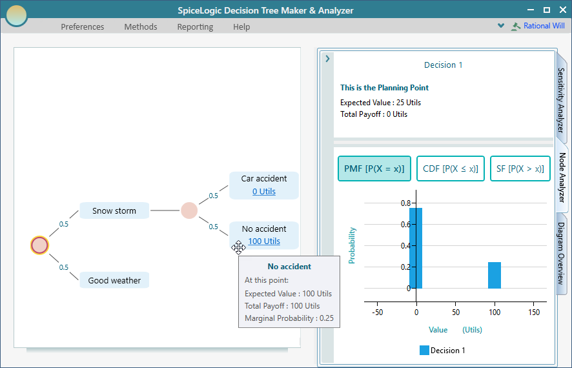Open the Reporting menu

[x=195, y=26]
